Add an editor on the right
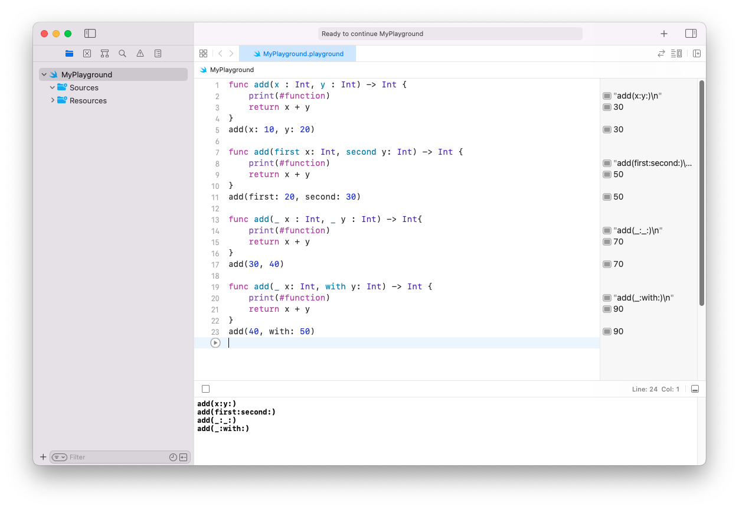 click(697, 53)
